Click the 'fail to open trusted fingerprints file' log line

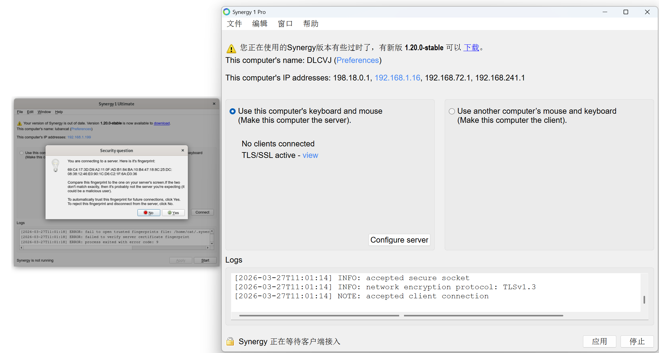point(115,232)
